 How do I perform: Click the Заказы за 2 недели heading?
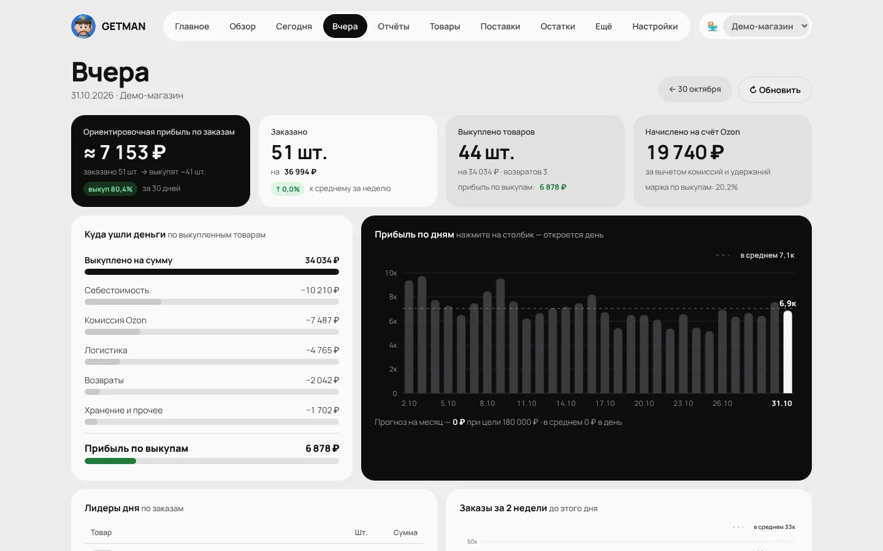503,508
